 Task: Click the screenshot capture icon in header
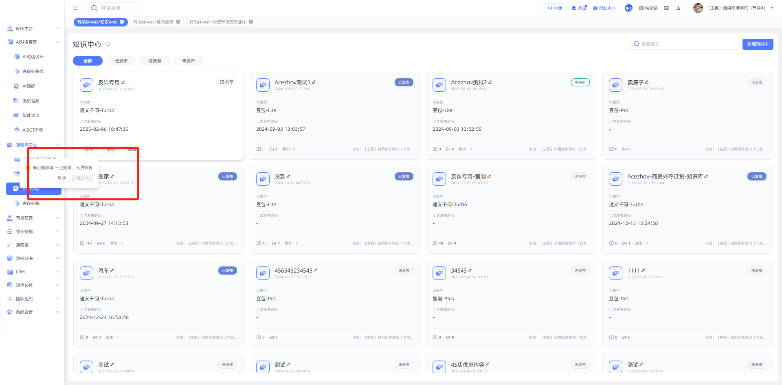pyautogui.click(x=678, y=8)
